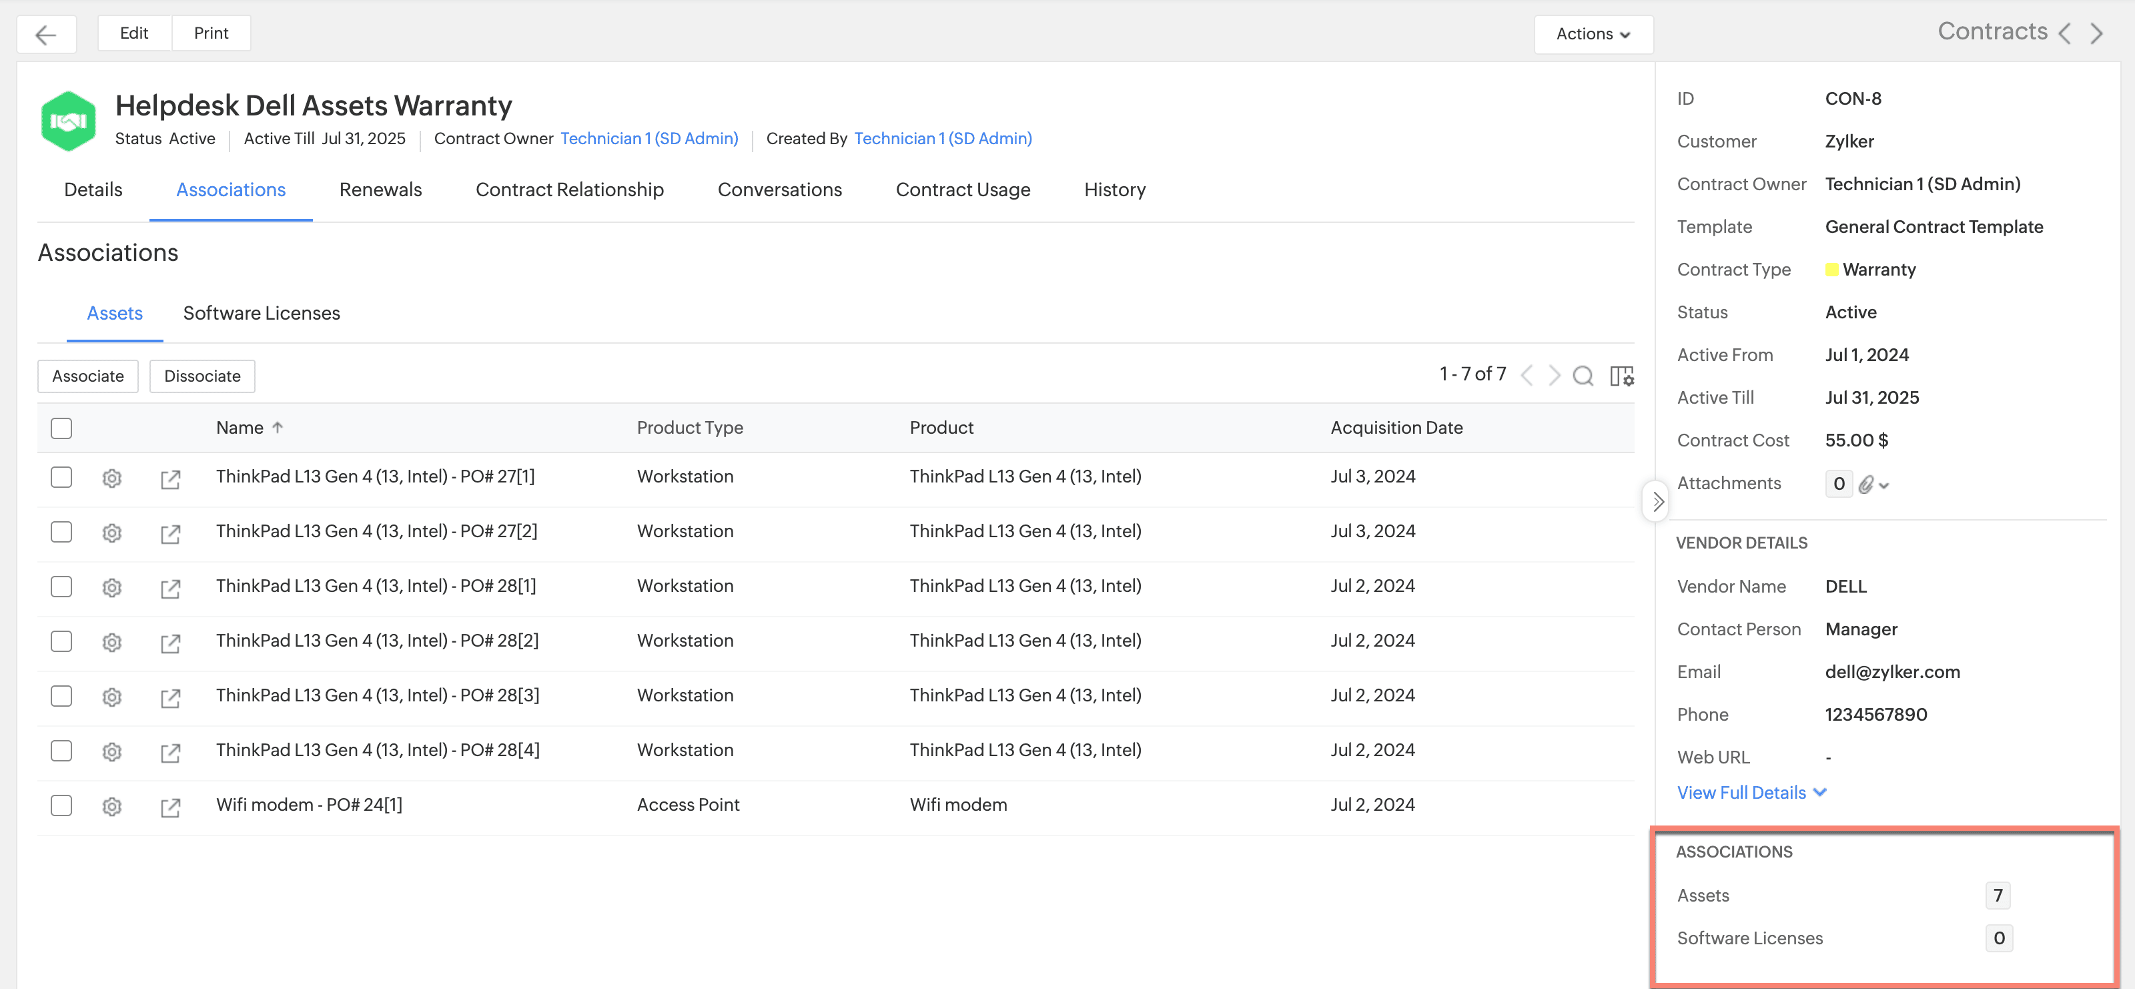Click the attachments paperclip icon
Screen dimensions: 2135x989
pos(1865,484)
